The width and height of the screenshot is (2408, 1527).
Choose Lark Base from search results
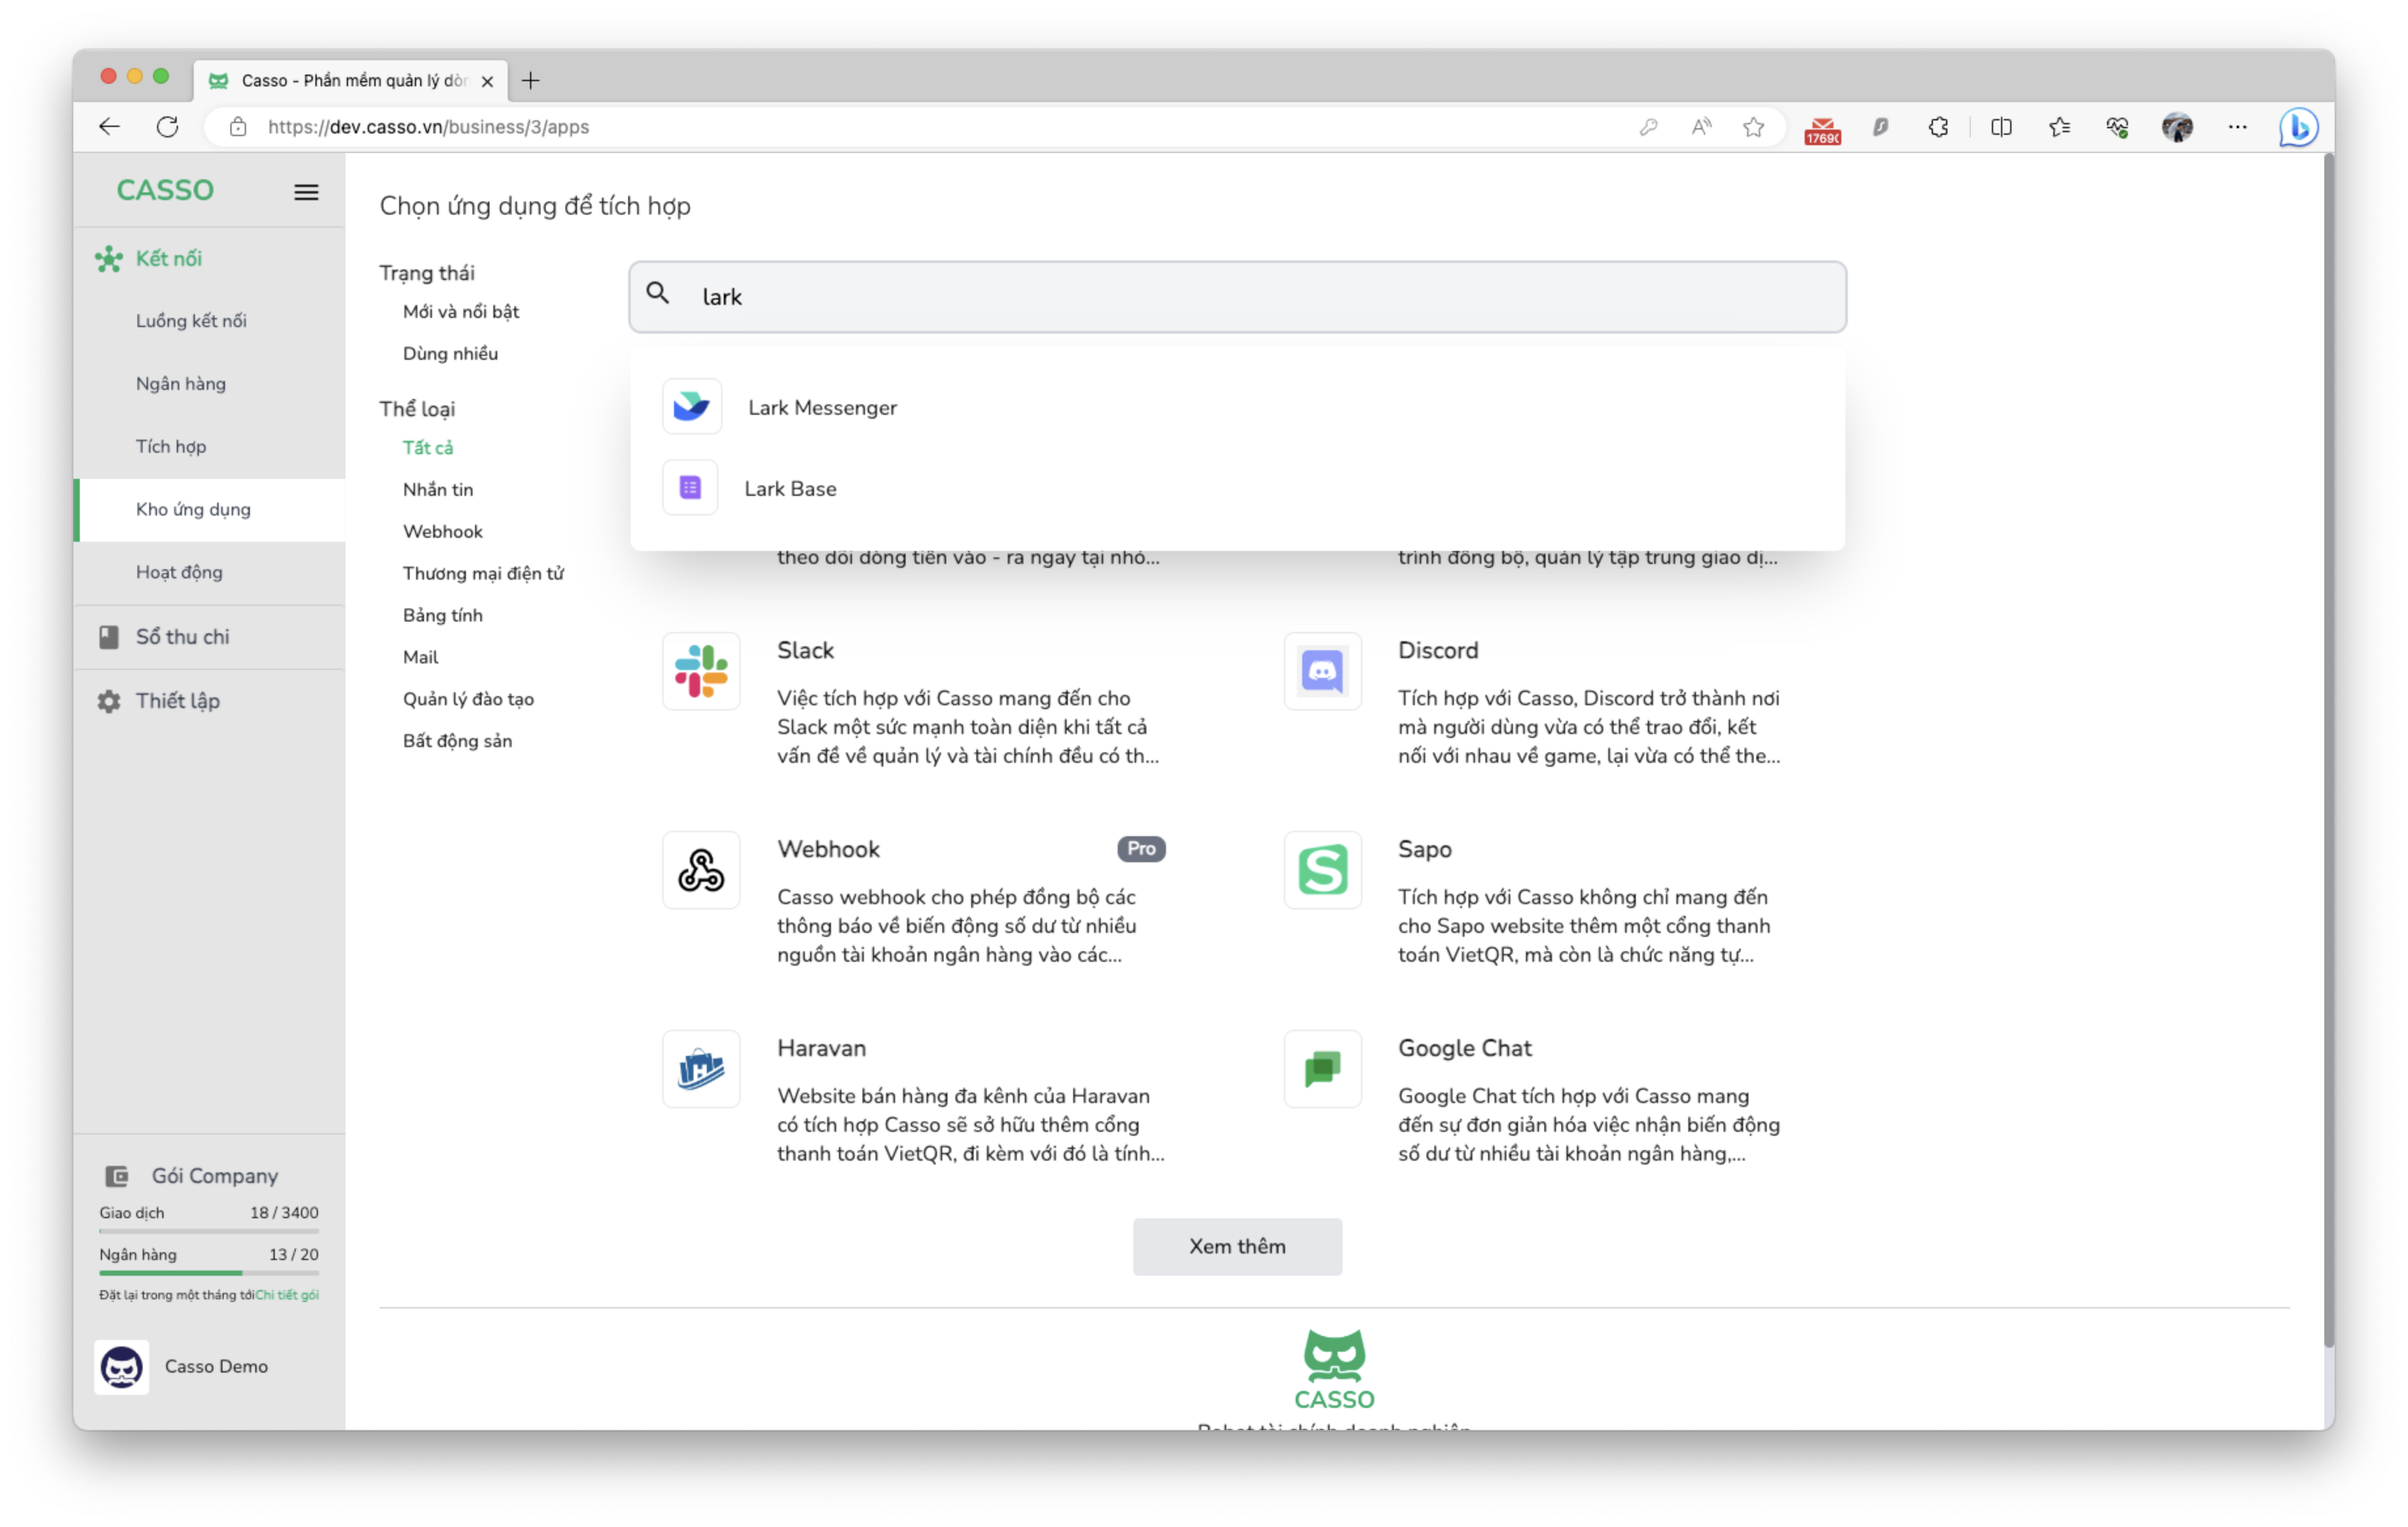tap(790, 489)
